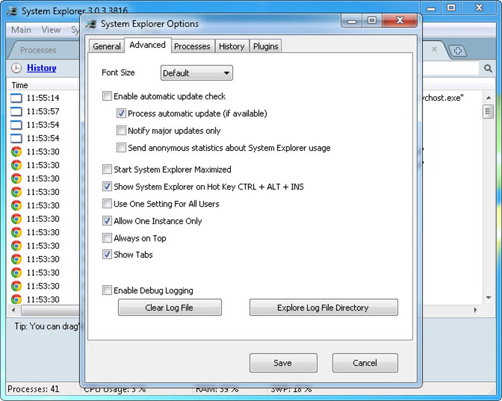Image resolution: width=502 pixels, height=401 pixels.
Task: Enable Debug Logging checkbox
Action: [107, 290]
